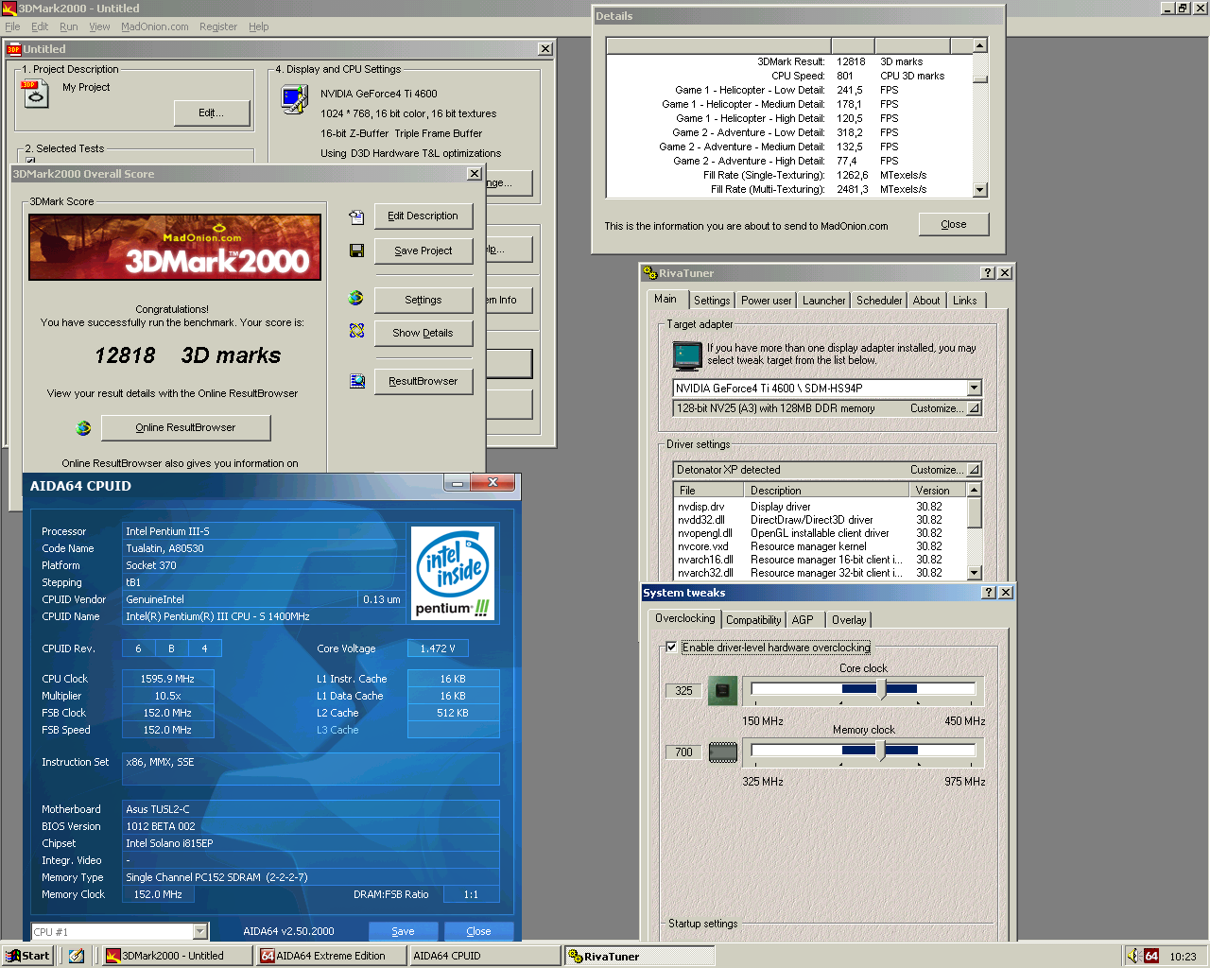
Task: Open the MadOnion.com menu
Action: click(x=155, y=26)
